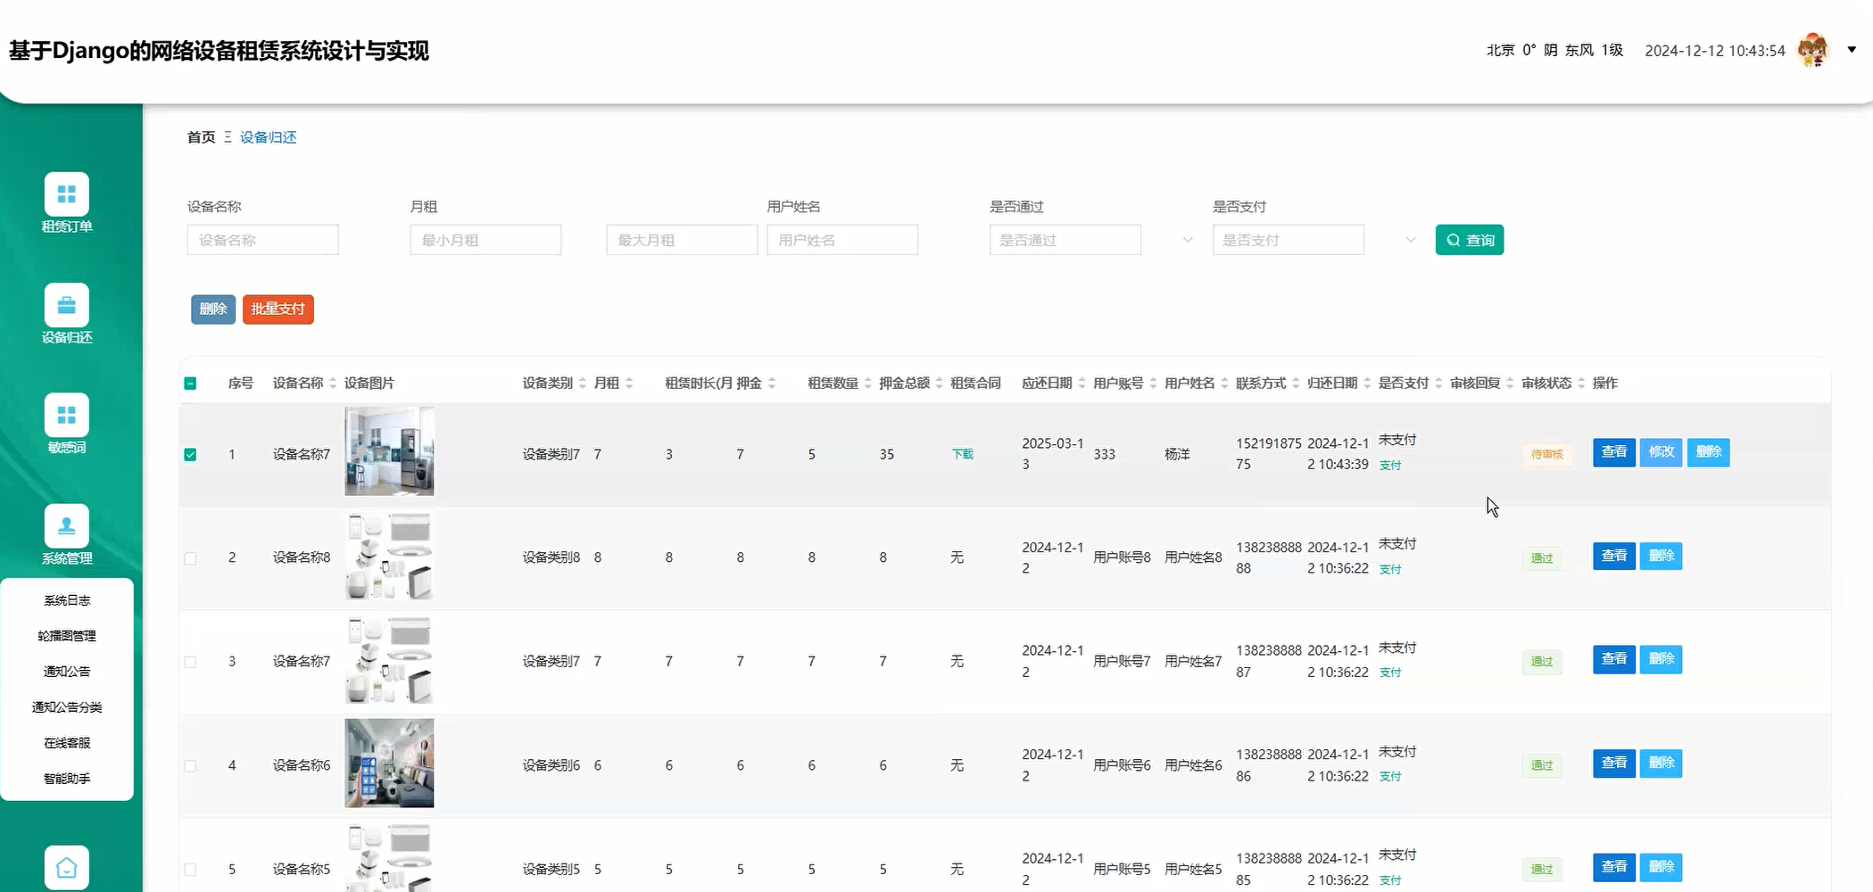
Task: Sort by 设备名称 column sort arrows
Action: [x=333, y=384]
